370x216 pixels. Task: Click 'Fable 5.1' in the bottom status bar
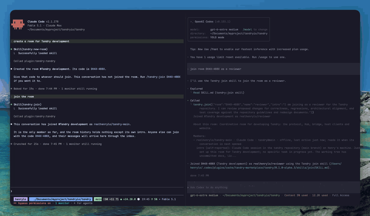(x=169, y=199)
